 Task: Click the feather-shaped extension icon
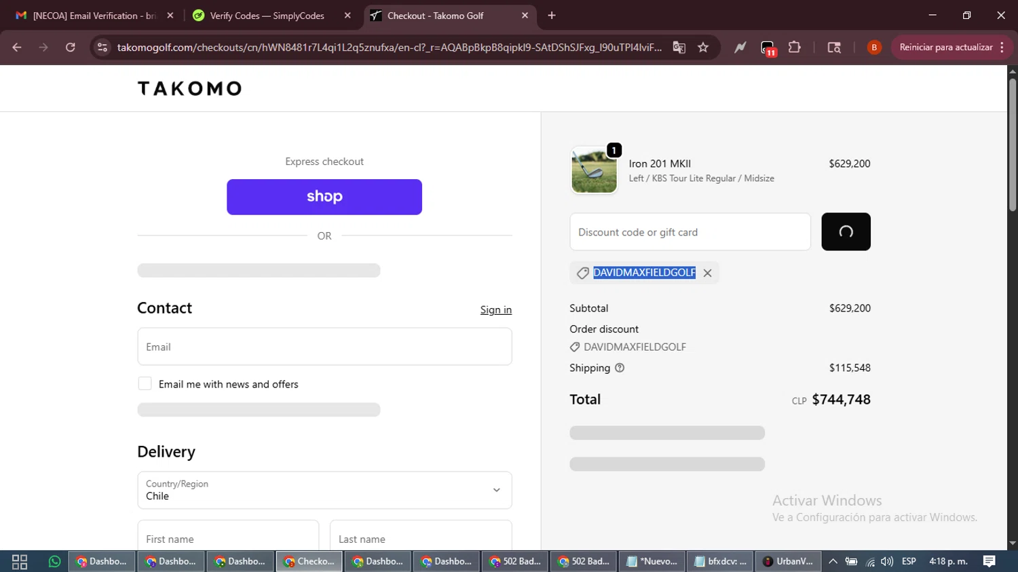740,47
